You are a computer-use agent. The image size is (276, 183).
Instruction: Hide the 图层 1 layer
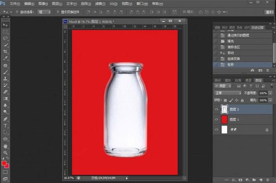tap(217, 120)
